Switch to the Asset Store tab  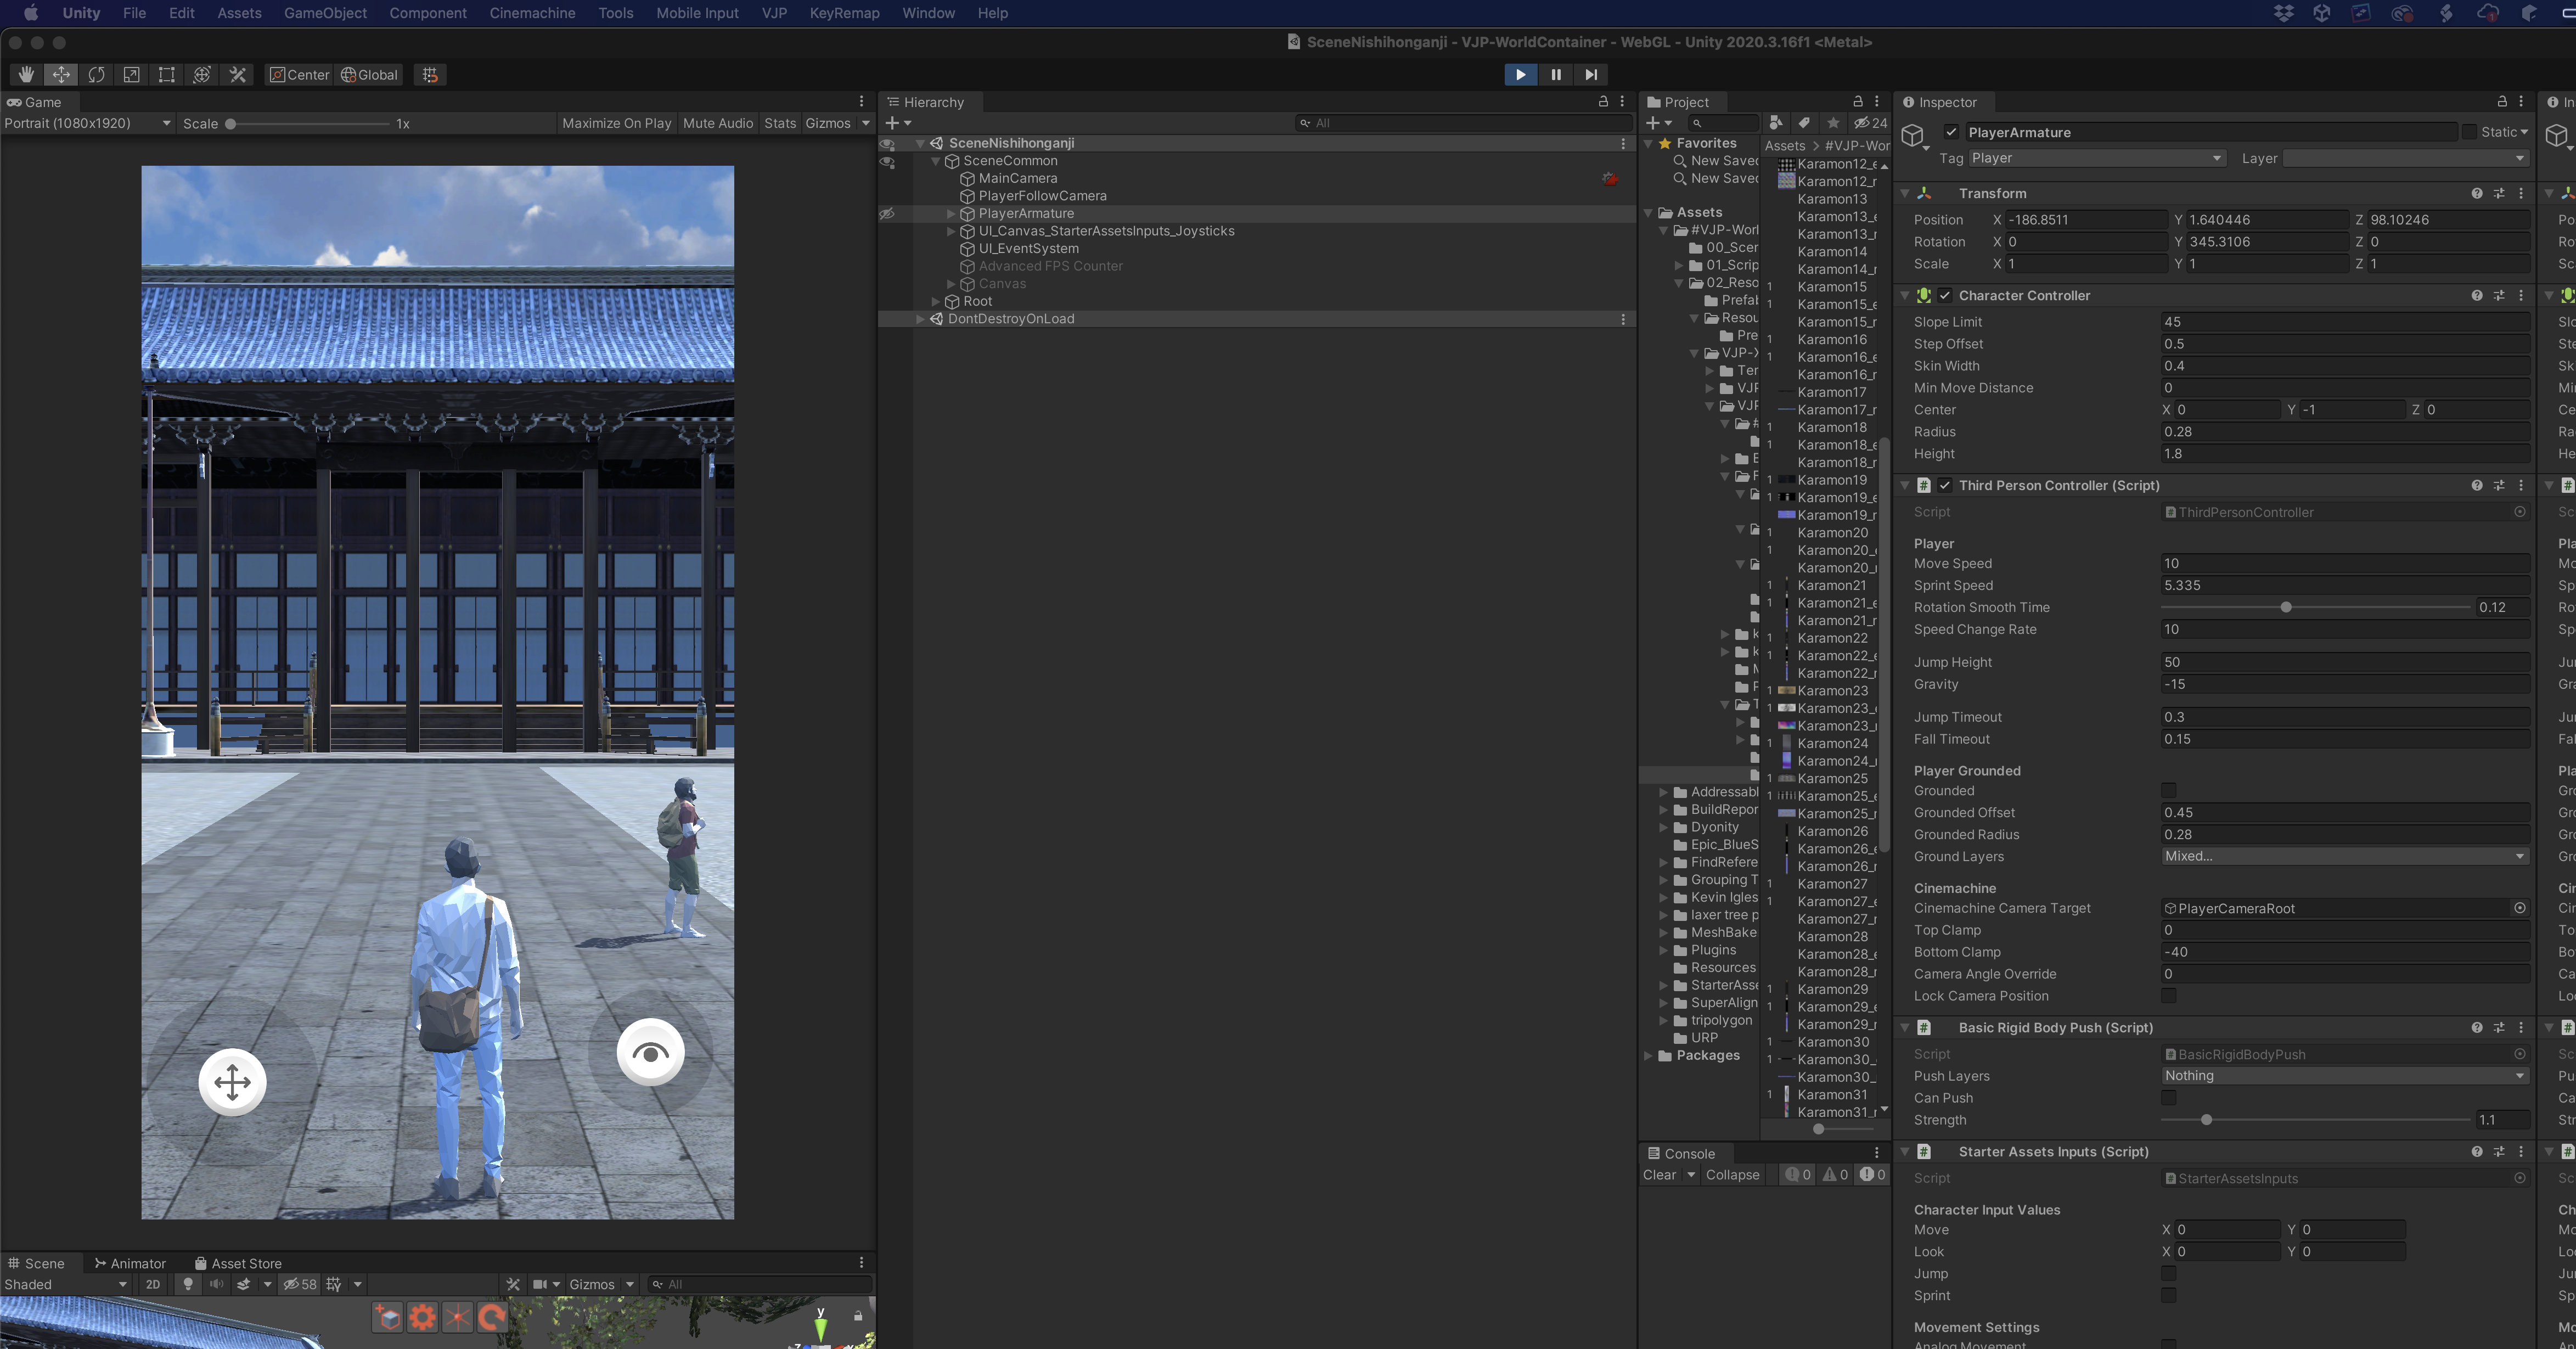tap(238, 1263)
